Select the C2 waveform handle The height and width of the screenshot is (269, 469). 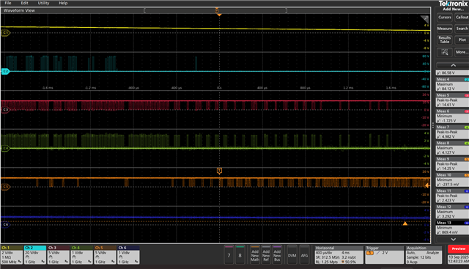click(x=6, y=71)
